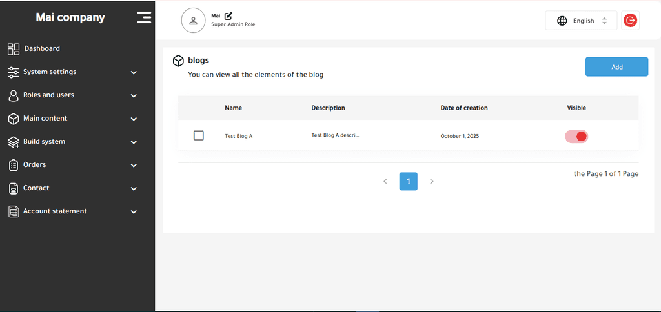
Task: Expand Main content chevron
Action: 134,119
